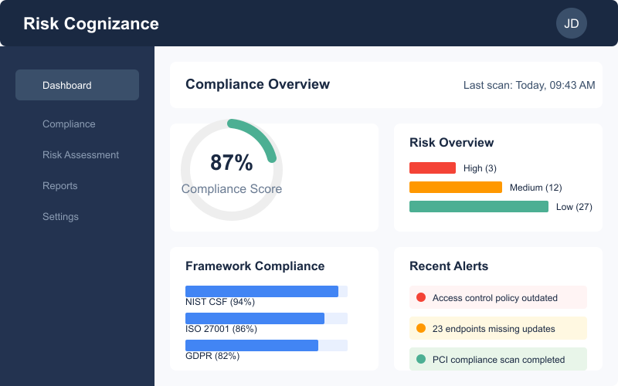
Task: Select the green Low risk bar
Action: point(479,206)
